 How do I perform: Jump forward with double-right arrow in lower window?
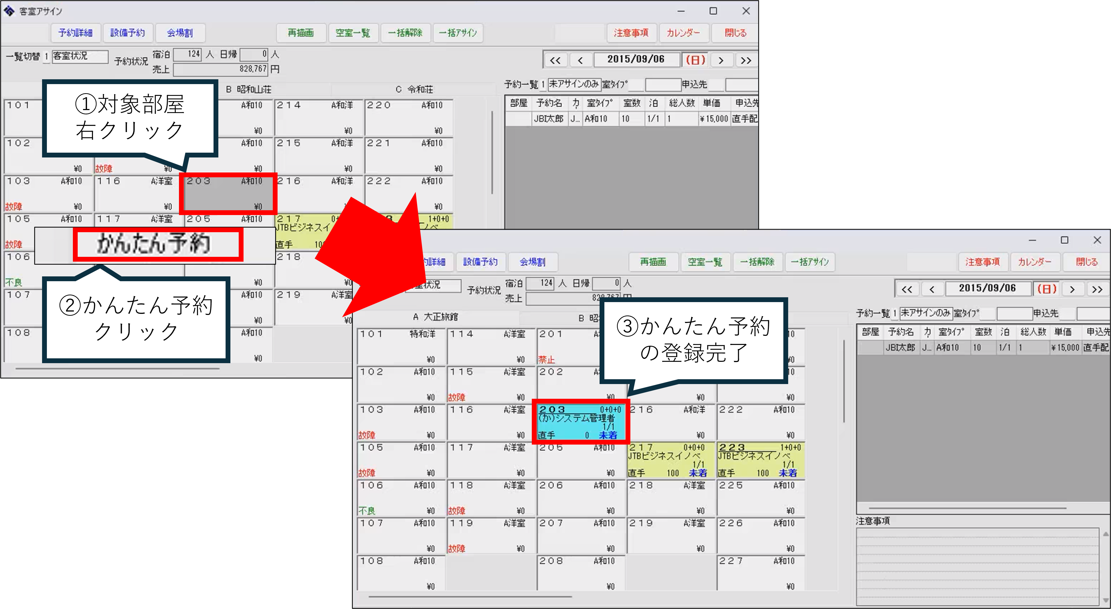(x=1097, y=289)
